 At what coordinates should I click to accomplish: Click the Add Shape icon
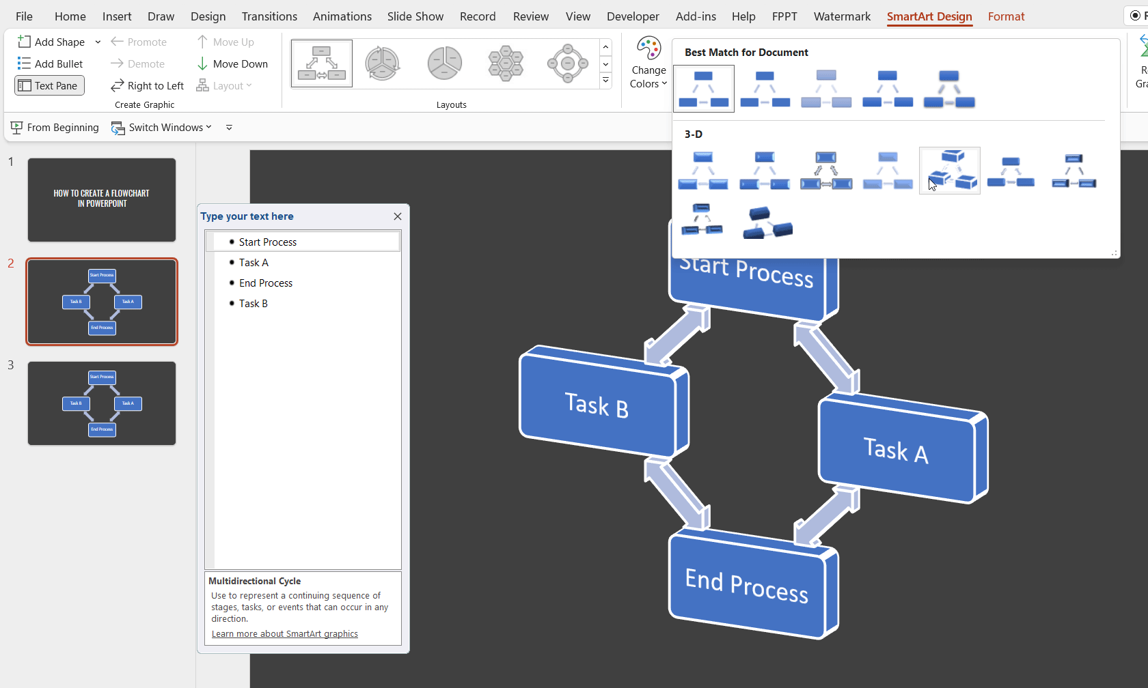tap(25, 42)
